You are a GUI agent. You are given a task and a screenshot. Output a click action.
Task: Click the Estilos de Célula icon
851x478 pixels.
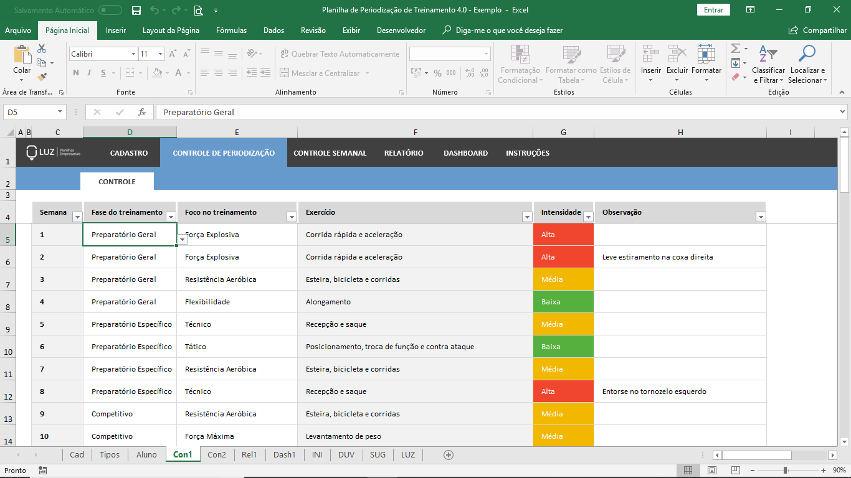616,54
